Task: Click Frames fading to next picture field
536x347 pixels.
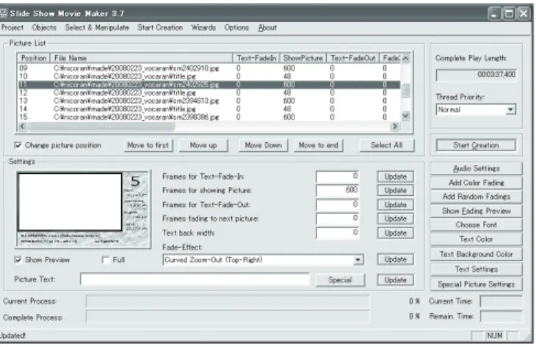Action: point(338,219)
